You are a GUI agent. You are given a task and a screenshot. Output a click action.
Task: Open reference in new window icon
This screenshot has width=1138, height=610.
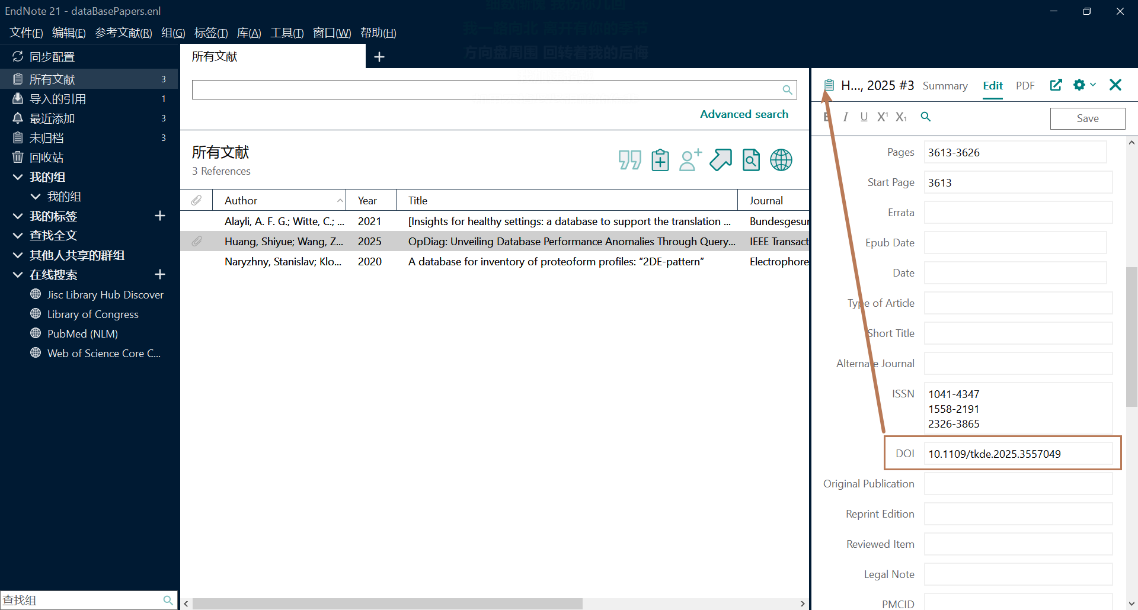click(1056, 85)
